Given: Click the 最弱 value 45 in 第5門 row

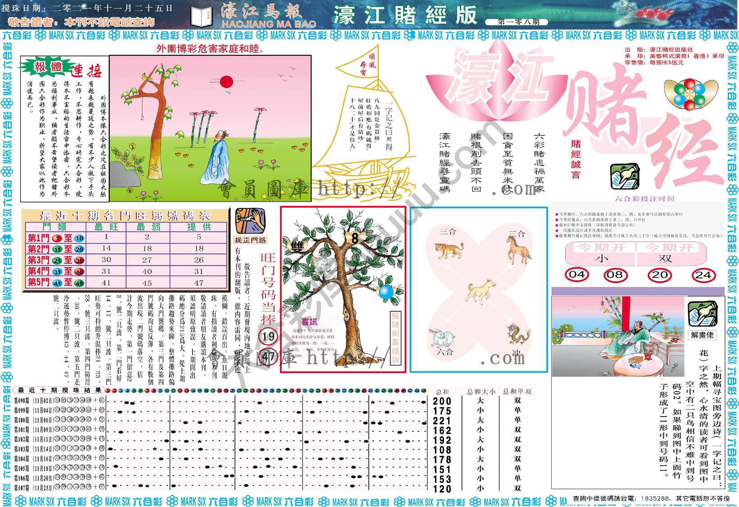Looking at the screenshot, I should [x=147, y=283].
